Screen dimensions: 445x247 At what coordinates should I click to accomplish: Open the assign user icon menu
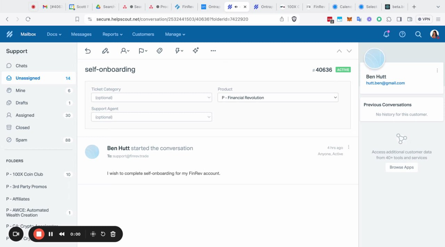click(125, 51)
